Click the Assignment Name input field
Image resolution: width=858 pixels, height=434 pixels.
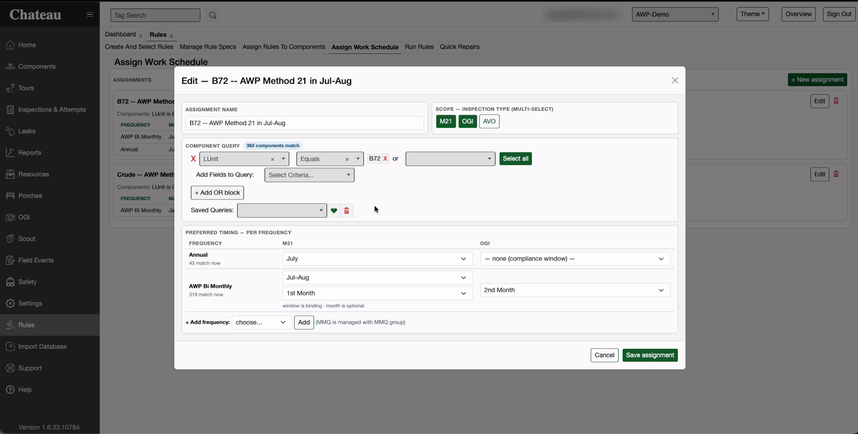(x=304, y=123)
